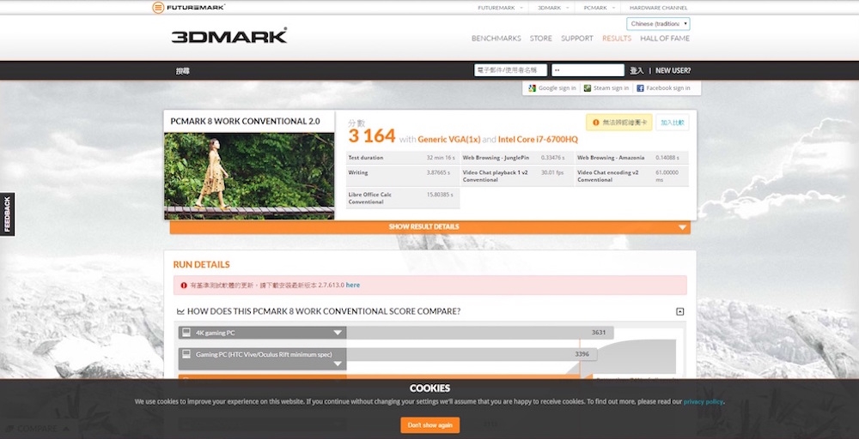Viewport: 859px width, 439px height.
Task: Click the chart icon before HOW DOES THIS PCMARK heading
Action: coord(180,311)
